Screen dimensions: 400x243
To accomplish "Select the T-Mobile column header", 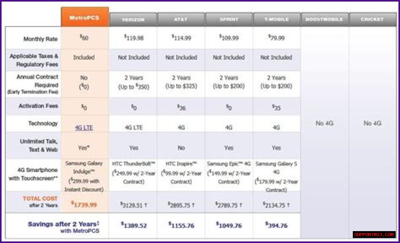I will [x=277, y=20].
